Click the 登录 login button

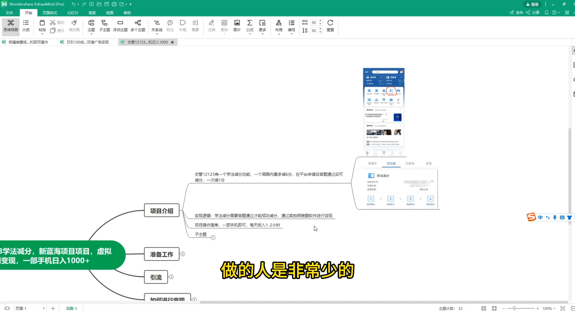[x=532, y=4]
